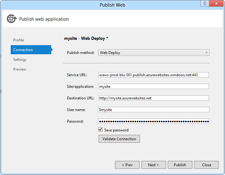The image size is (225, 175).
Task: Click the globe publish icon in the header
Action: point(12,19)
